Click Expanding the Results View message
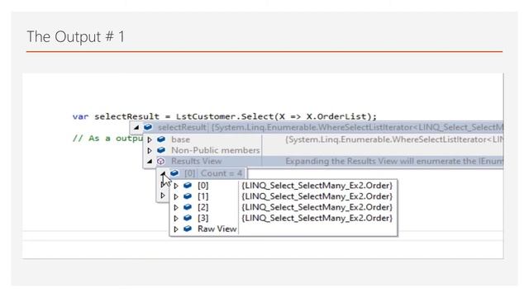The image size is (529, 297). pos(394,162)
